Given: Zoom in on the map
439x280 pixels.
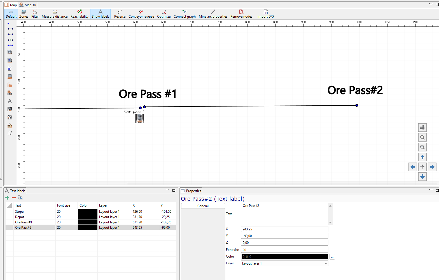Looking at the screenshot, I should click(422, 137).
